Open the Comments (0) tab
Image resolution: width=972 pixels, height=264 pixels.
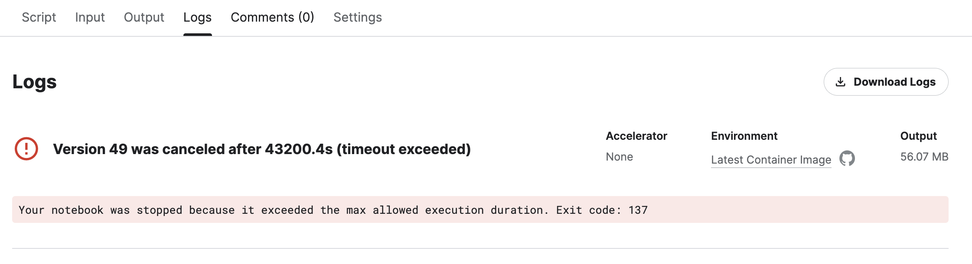272,17
